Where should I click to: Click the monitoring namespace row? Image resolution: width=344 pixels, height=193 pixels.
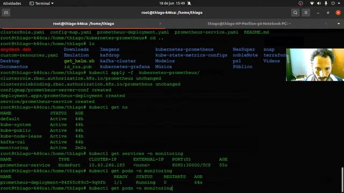click(x=43, y=148)
